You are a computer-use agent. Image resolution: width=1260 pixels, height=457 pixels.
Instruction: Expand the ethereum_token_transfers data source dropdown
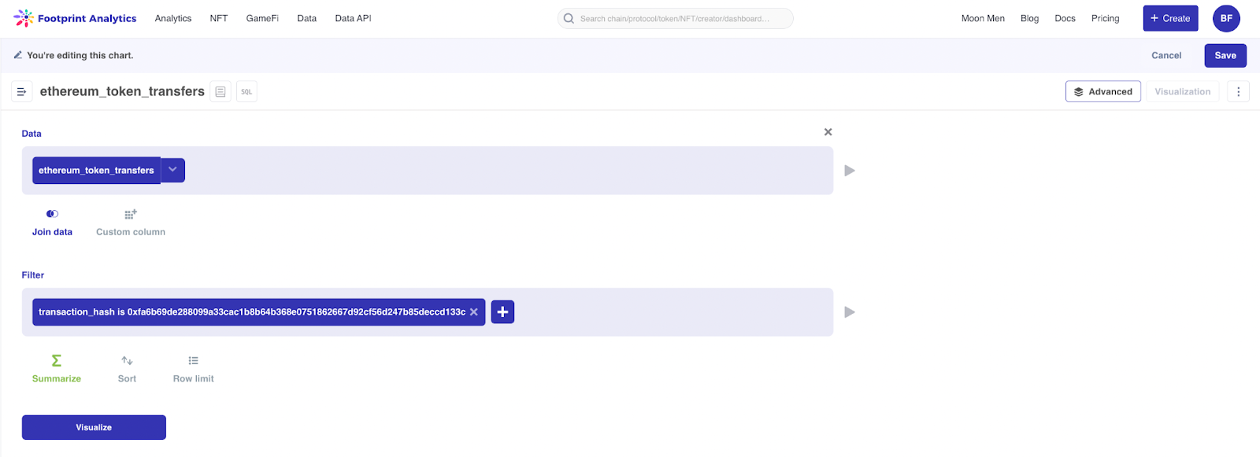pyautogui.click(x=172, y=170)
